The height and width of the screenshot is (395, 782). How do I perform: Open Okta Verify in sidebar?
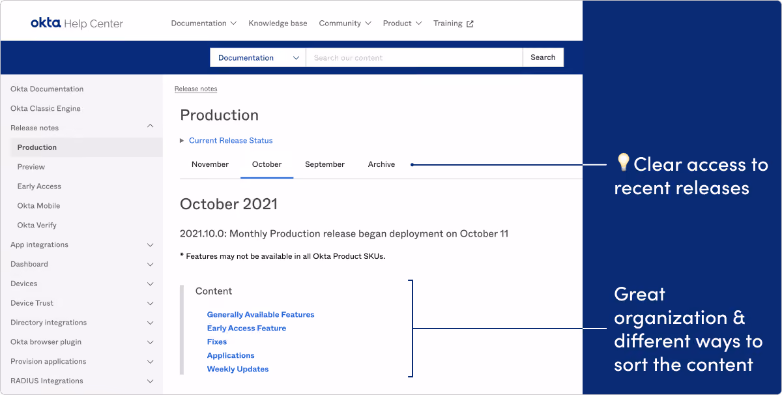(37, 226)
